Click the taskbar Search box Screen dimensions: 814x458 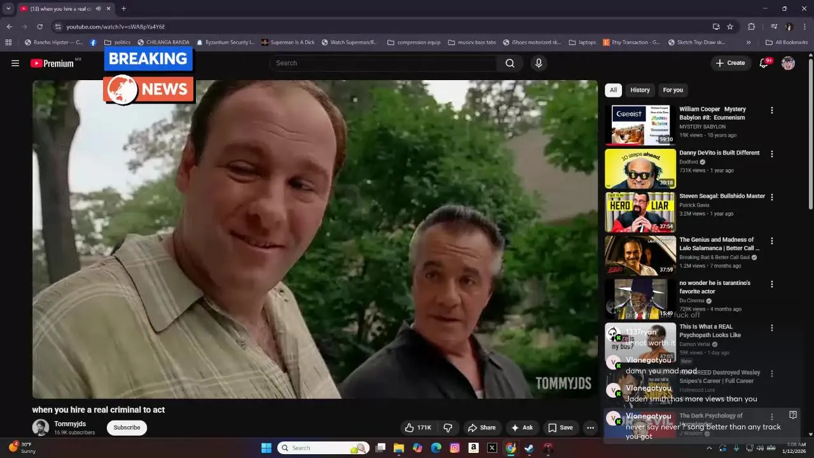(324, 448)
